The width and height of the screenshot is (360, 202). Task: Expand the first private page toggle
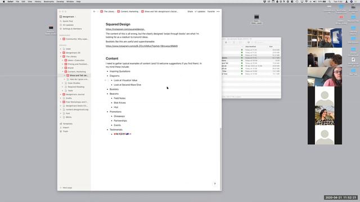click(x=61, y=49)
